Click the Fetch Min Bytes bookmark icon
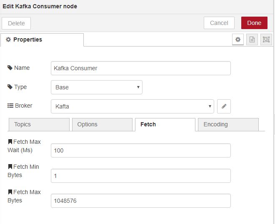 click(10, 167)
